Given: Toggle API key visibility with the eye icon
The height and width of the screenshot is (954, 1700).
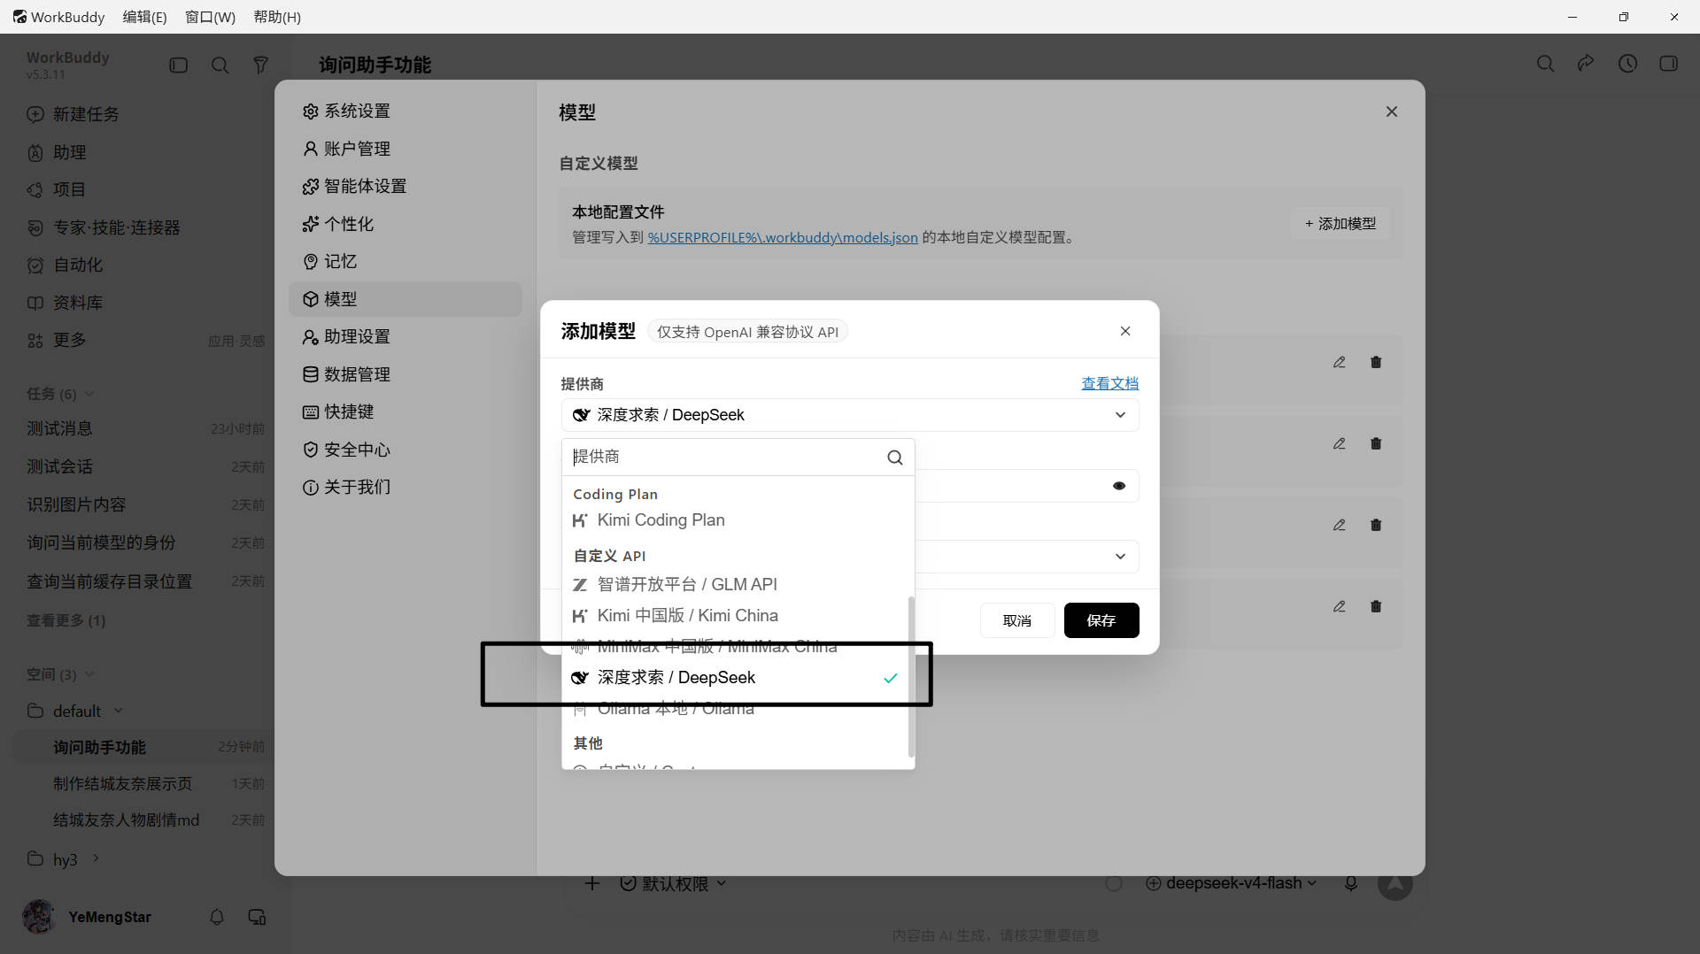Looking at the screenshot, I should 1119,486.
